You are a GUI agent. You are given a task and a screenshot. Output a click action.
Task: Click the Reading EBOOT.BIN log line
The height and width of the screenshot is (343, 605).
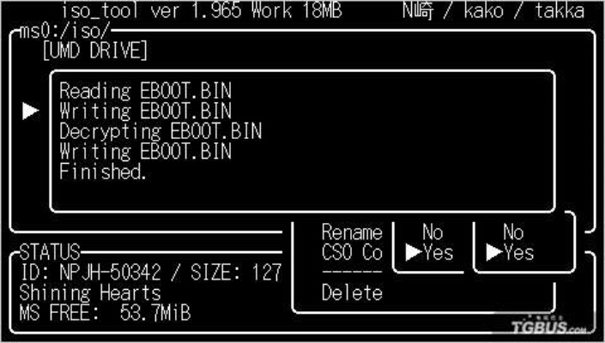click(146, 92)
